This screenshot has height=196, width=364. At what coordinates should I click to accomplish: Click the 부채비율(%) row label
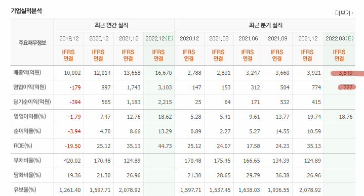[x=27, y=160]
